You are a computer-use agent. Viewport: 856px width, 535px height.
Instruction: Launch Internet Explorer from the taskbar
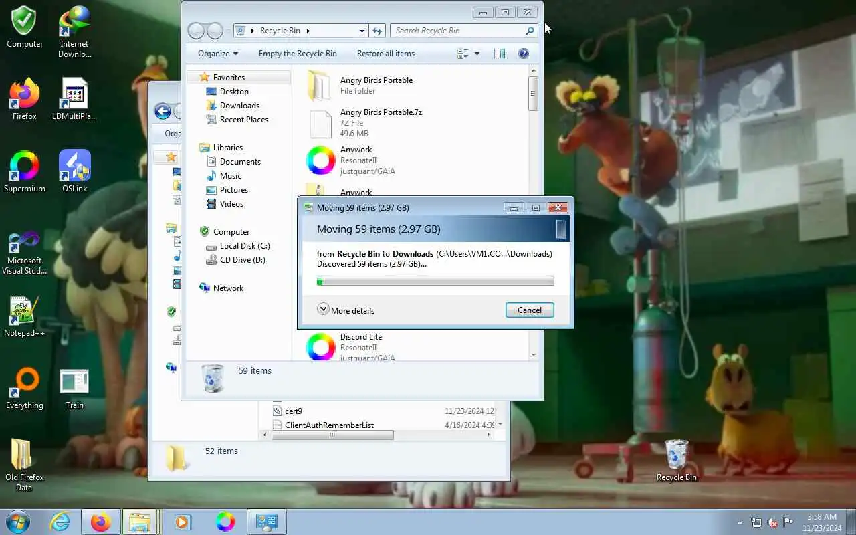(60, 521)
